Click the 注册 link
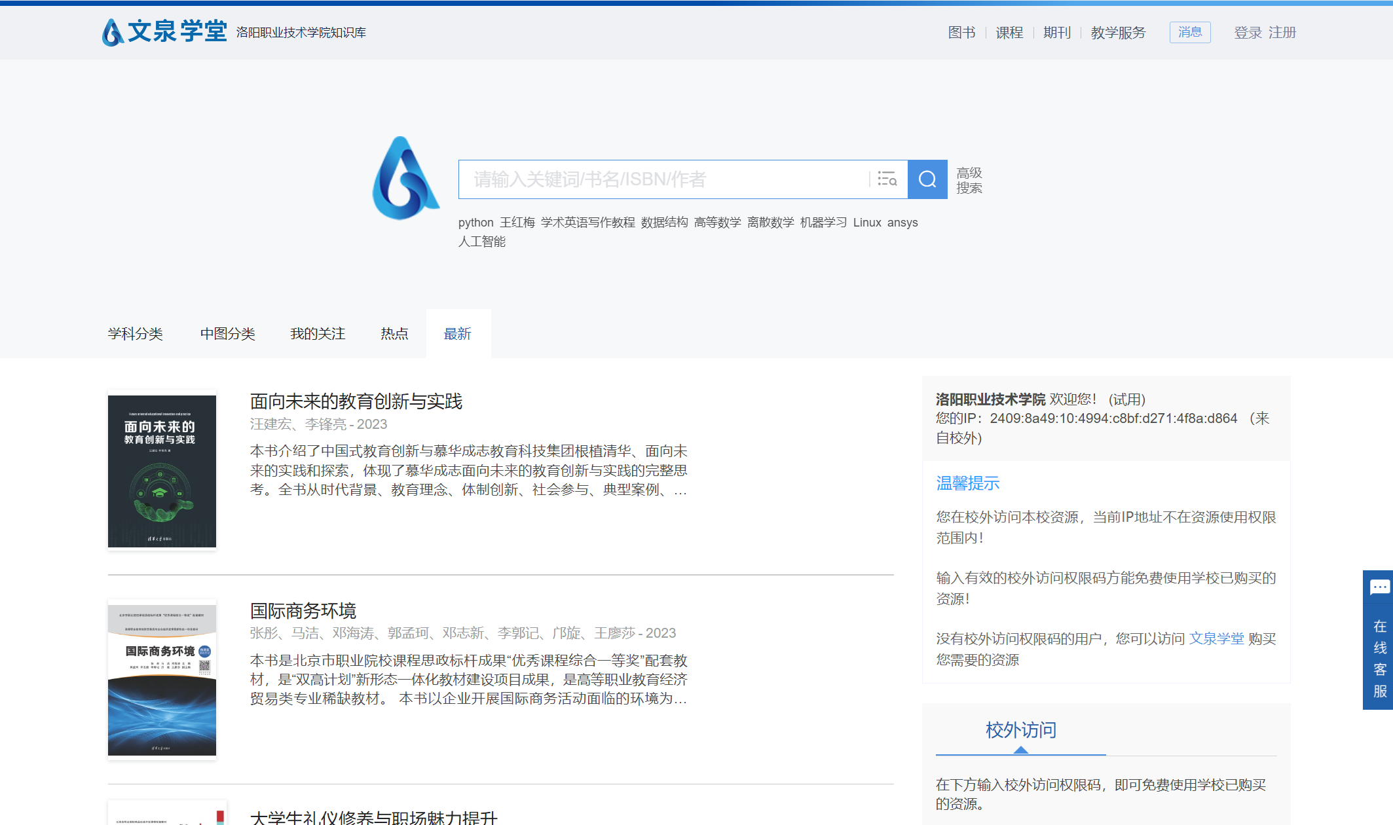The image size is (1393, 825). [x=1282, y=33]
